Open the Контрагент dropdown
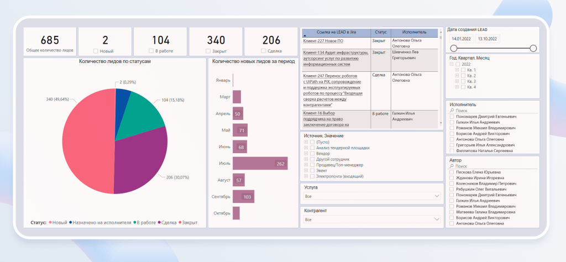566x262 pixels. pos(372,219)
